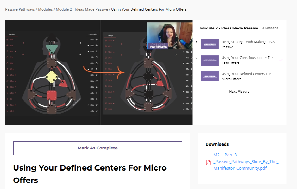
Task: Open lesson Using Your Conscious Jupiter For Easy Offers
Action: pyautogui.click(x=247, y=60)
